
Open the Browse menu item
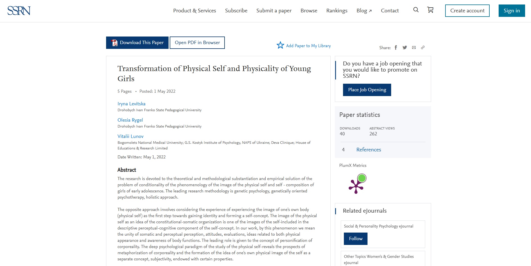[309, 11]
